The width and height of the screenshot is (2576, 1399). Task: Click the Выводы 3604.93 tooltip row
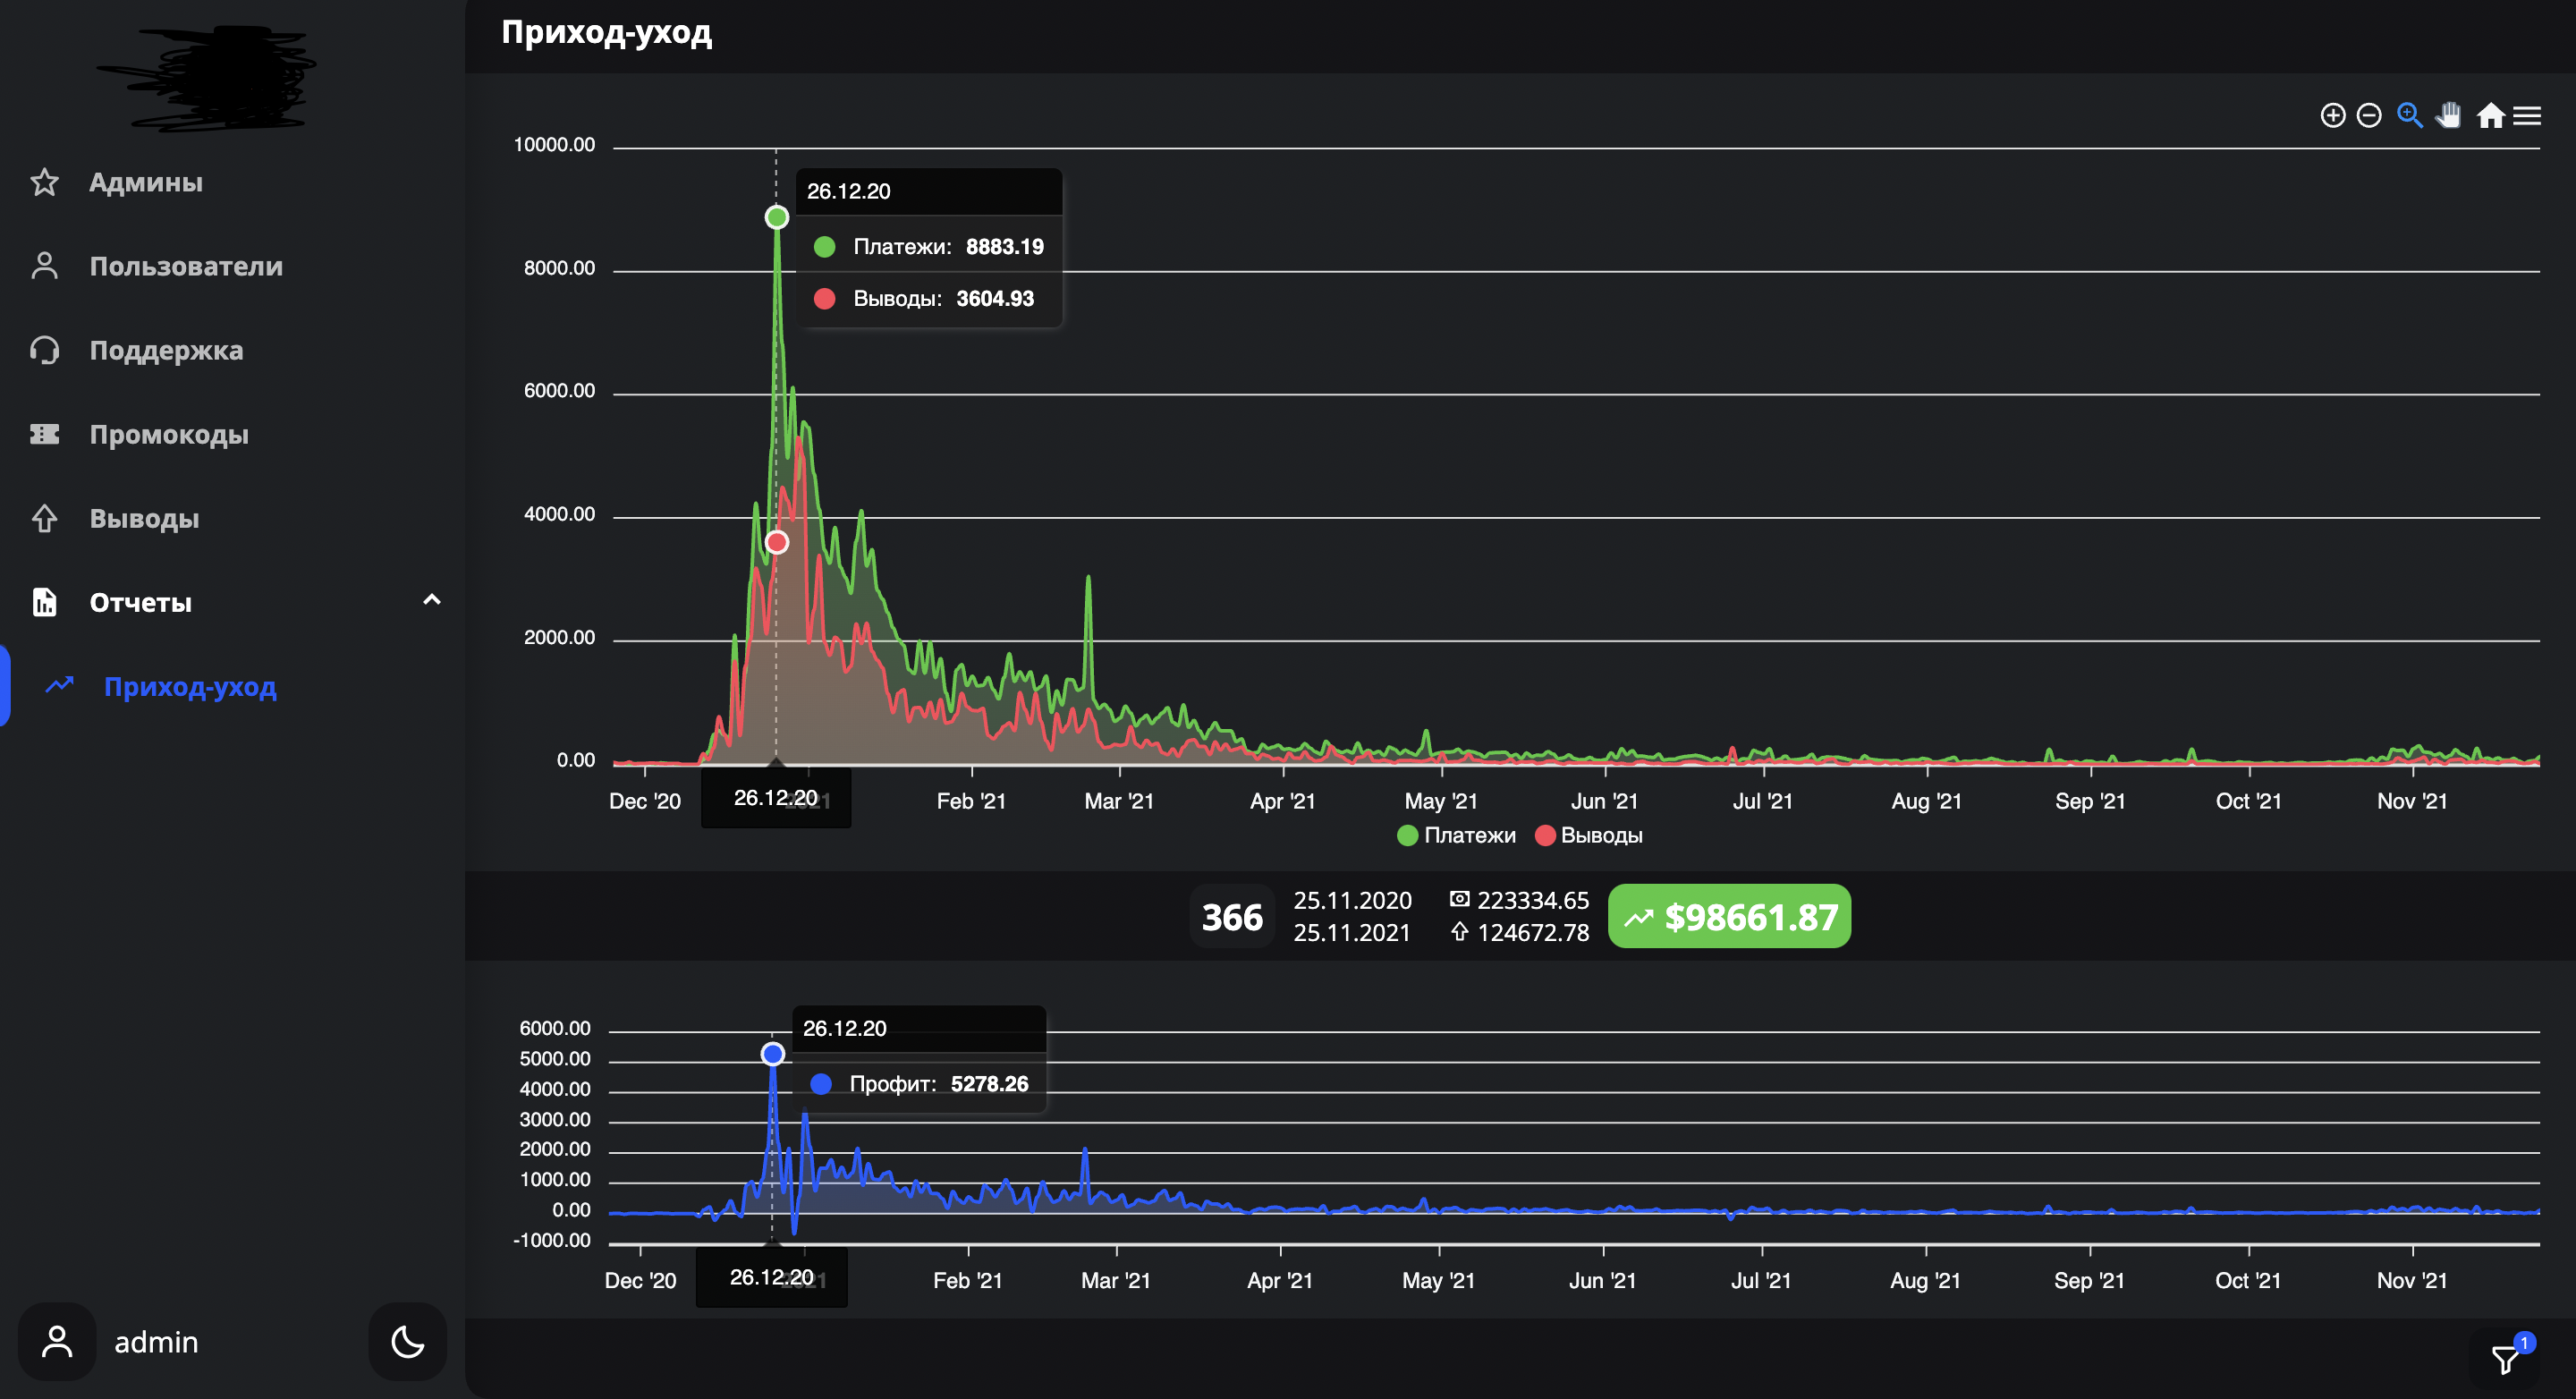[x=929, y=298]
